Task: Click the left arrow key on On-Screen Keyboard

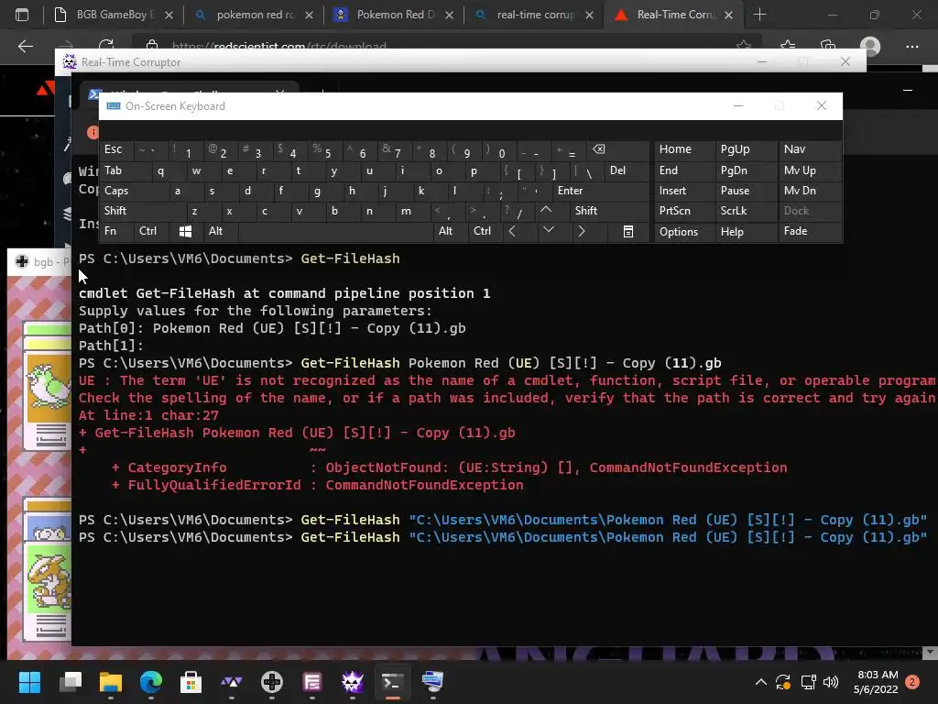Action: pyautogui.click(x=512, y=231)
